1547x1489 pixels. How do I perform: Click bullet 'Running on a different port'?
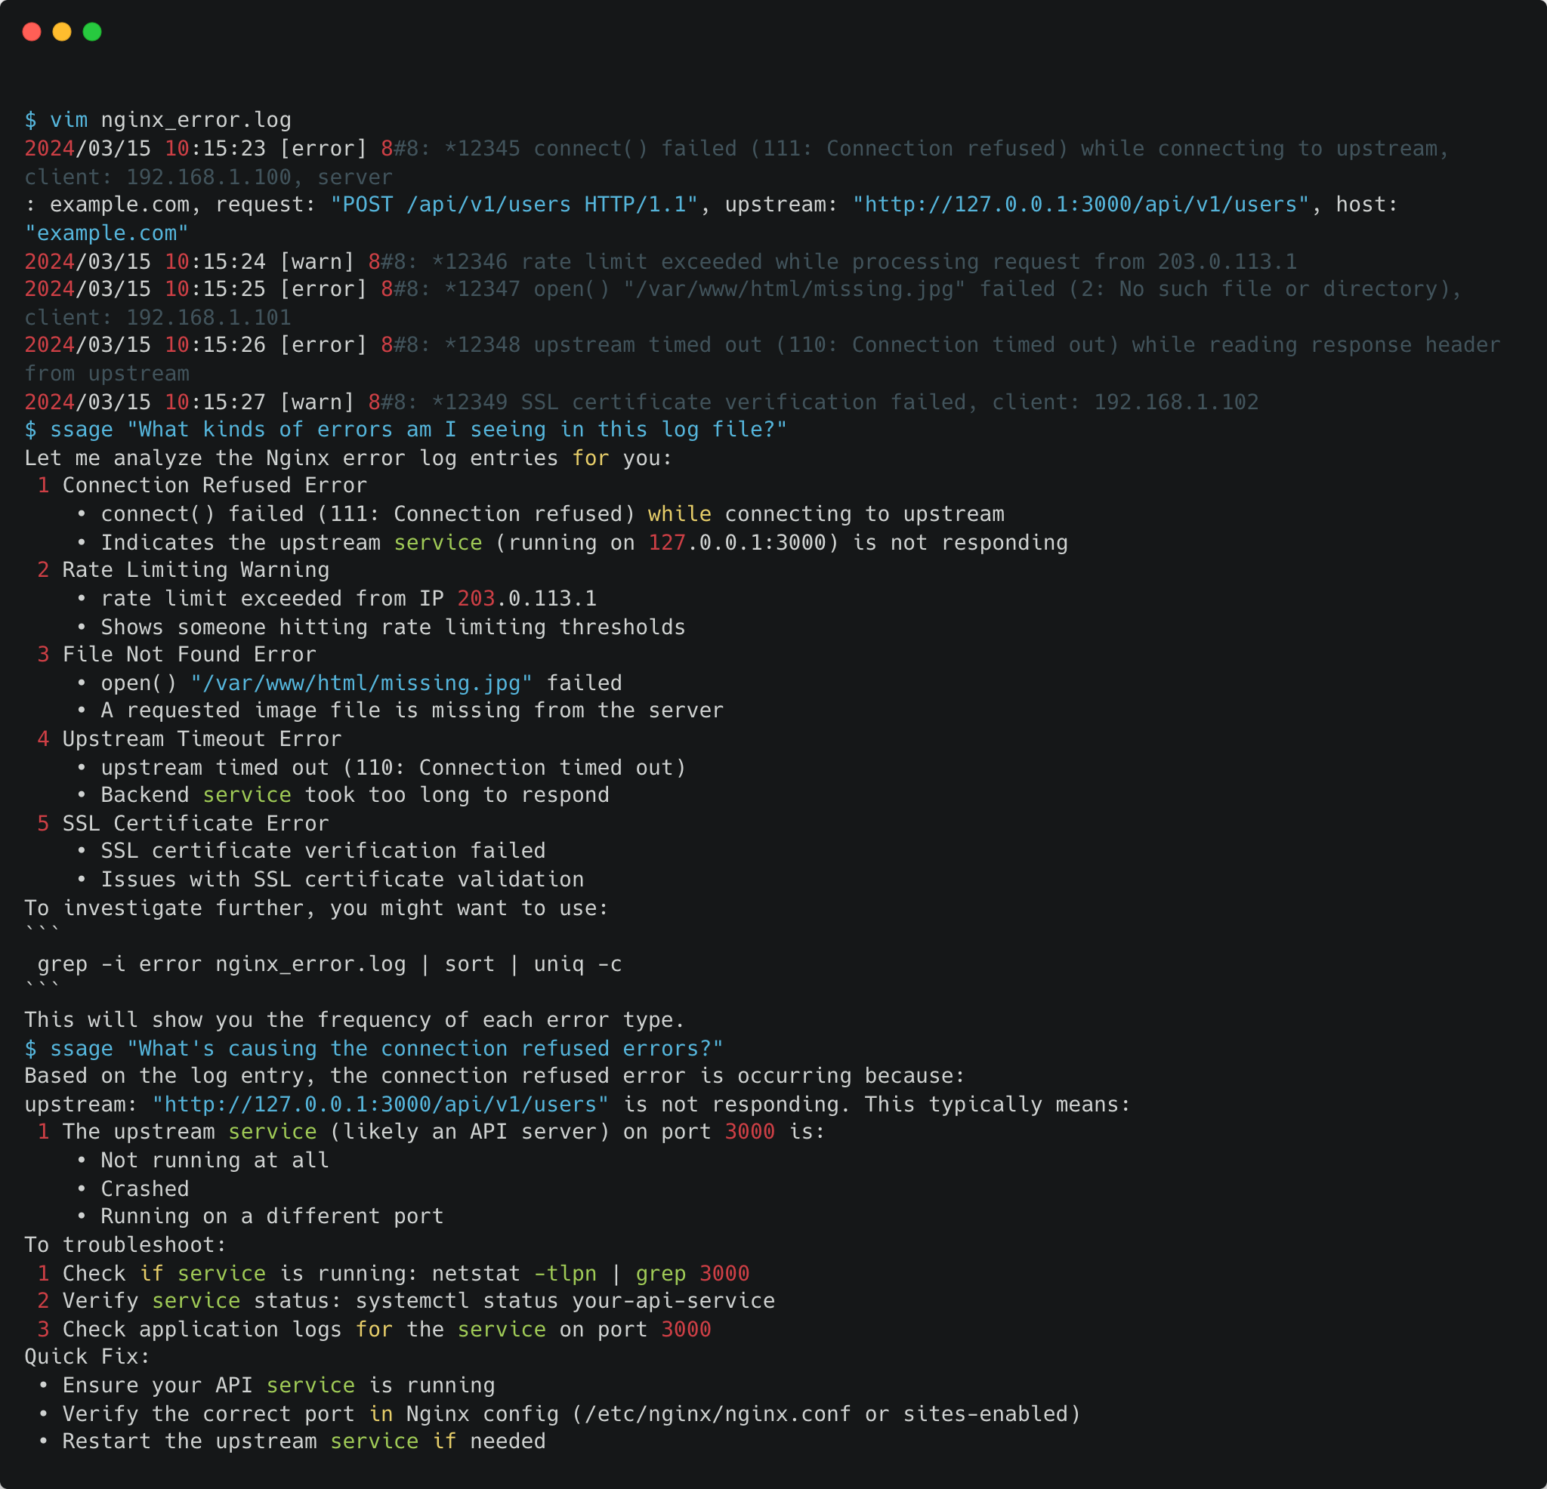click(260, 1216)
